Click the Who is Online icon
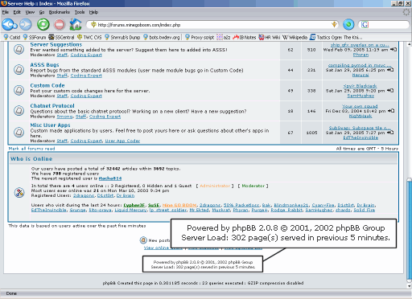Viewport: 412px width, 299px height. tap(19, 192)
